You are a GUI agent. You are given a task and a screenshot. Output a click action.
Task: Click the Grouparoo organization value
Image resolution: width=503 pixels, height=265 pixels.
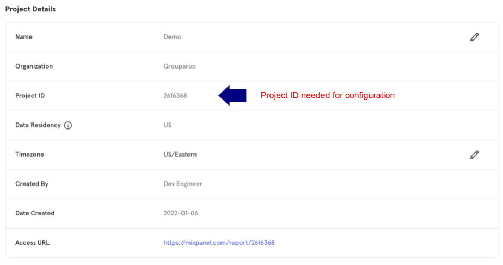click(180, 66)
